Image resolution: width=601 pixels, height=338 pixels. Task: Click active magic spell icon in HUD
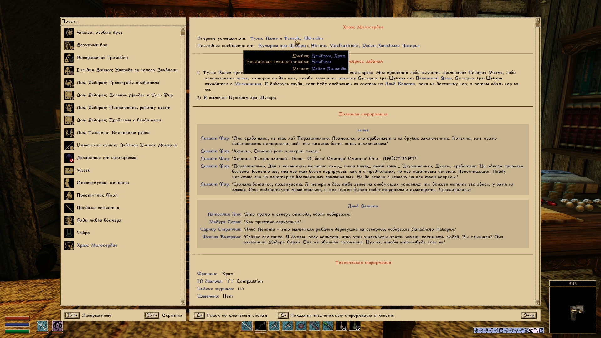[x=57, y=326]
